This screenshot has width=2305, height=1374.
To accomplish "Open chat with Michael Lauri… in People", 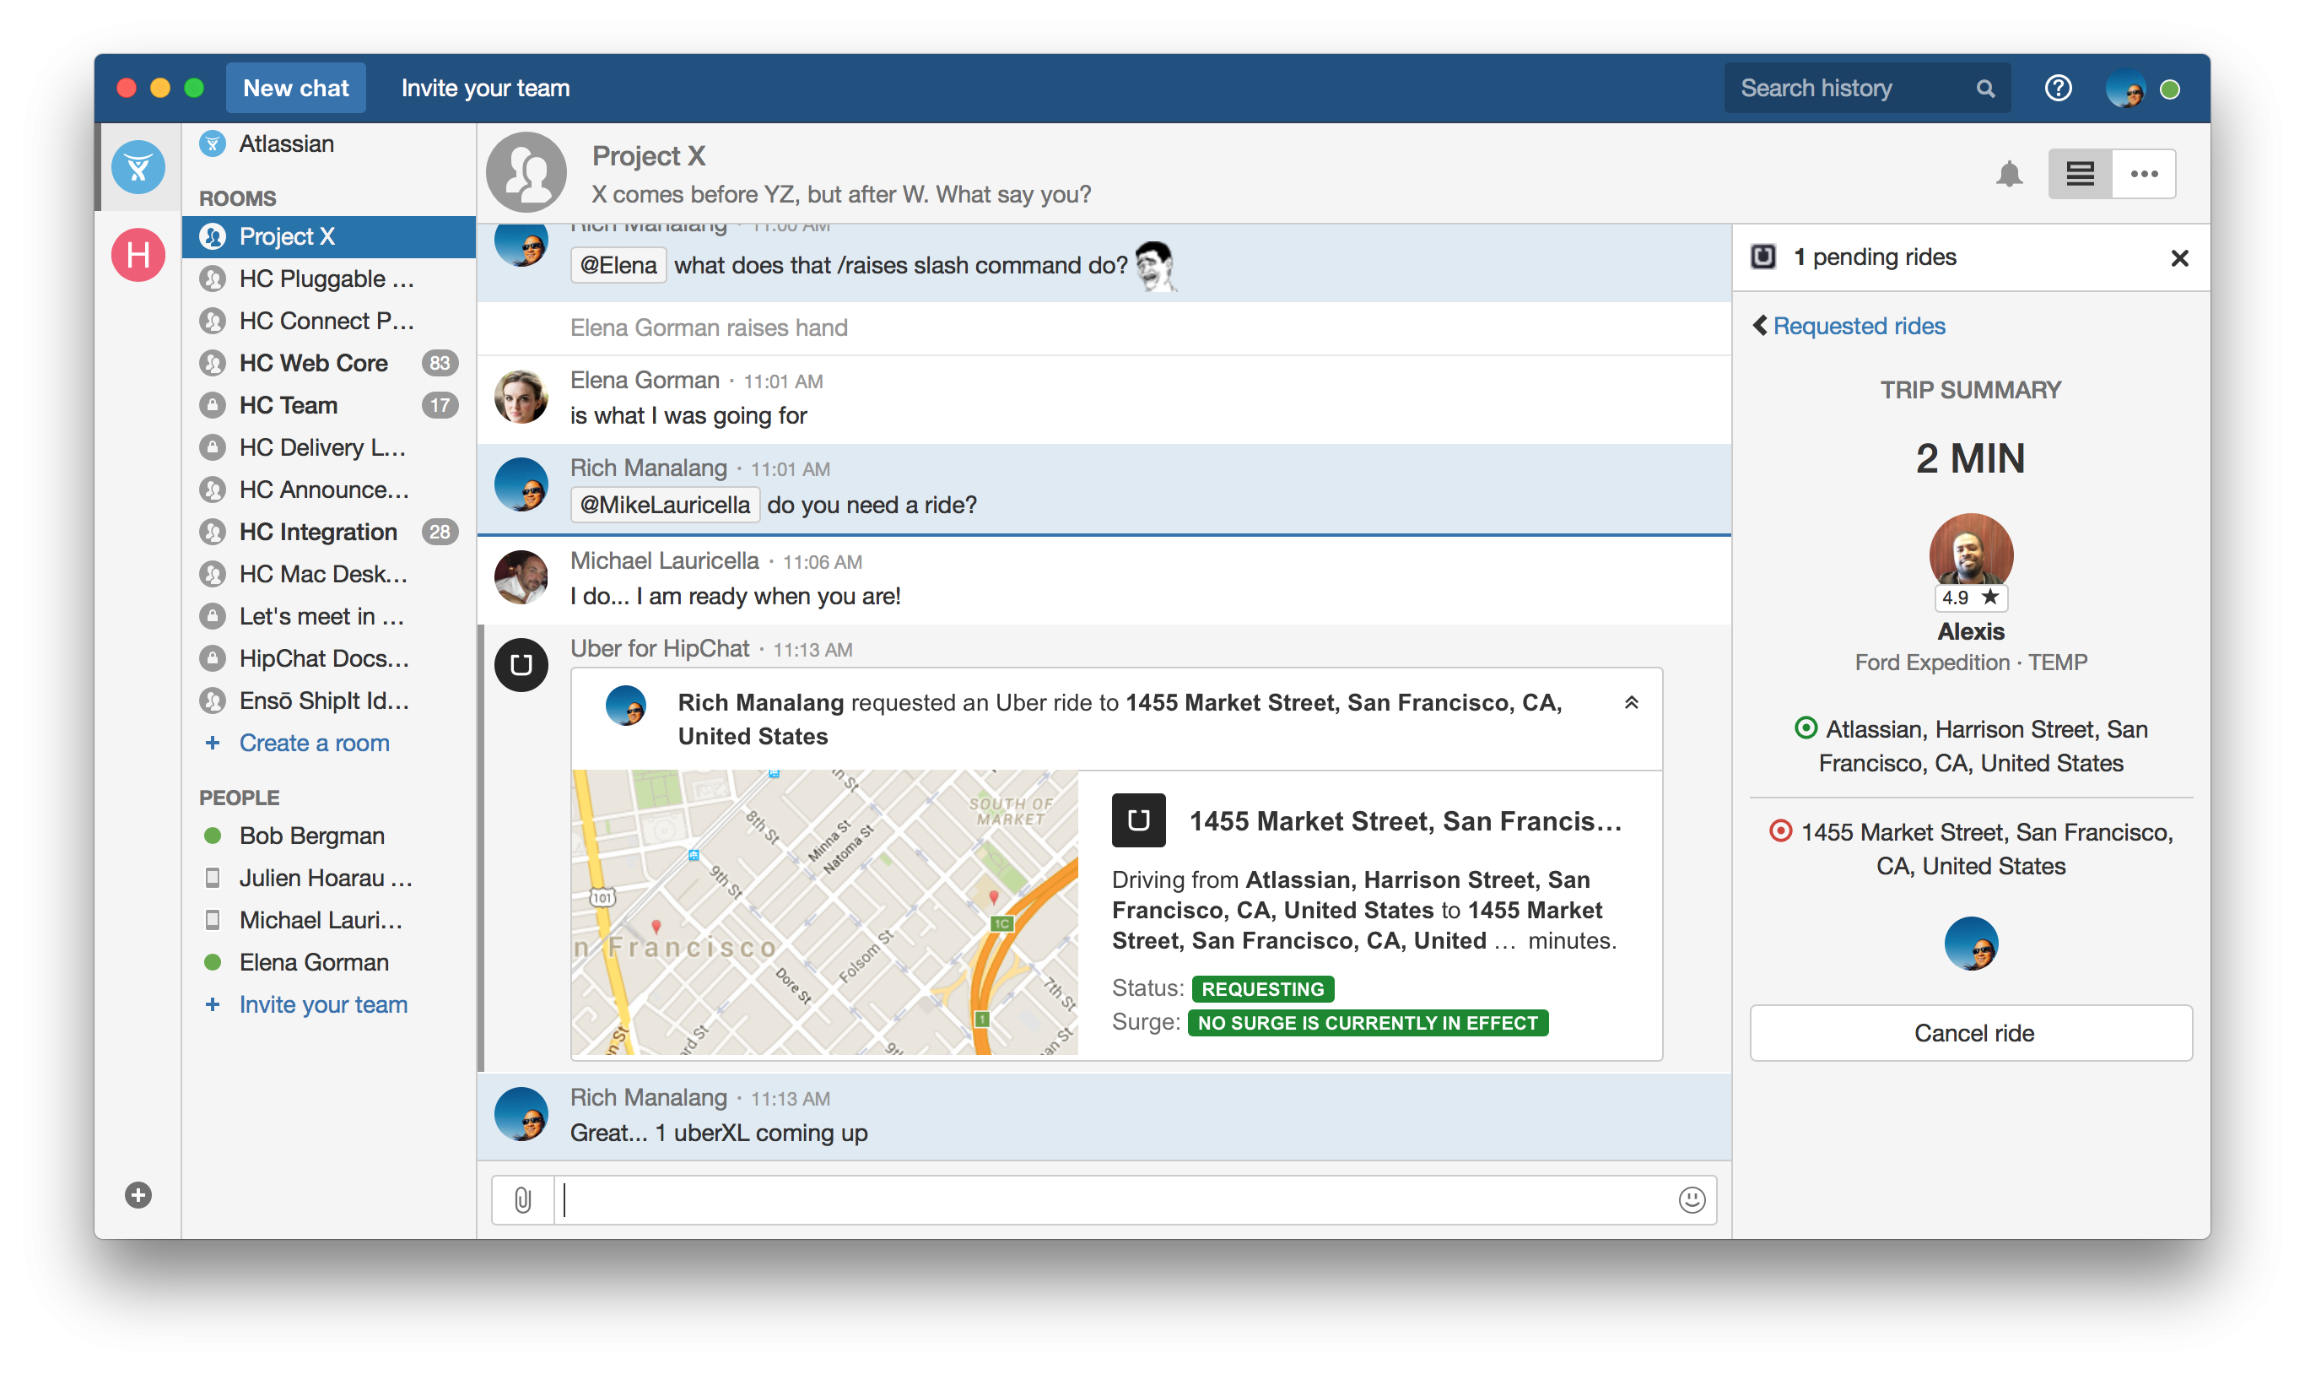I will click(x=329, y=920).
